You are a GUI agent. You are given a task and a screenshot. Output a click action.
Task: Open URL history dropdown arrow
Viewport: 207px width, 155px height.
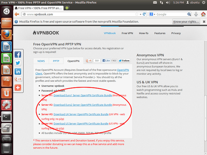click(x=140, y=14)
